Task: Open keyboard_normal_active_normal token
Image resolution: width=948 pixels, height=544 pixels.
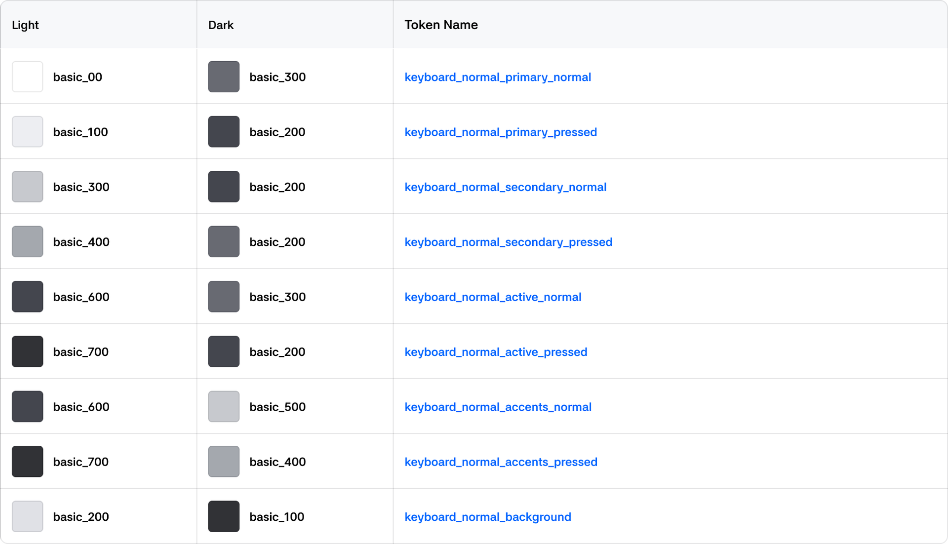Action: [492, 297]
